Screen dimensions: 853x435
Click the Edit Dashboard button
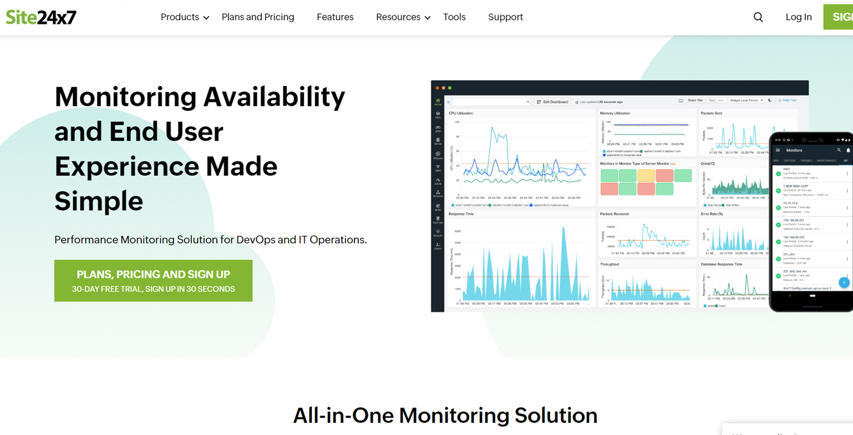(x=553, y=102)
